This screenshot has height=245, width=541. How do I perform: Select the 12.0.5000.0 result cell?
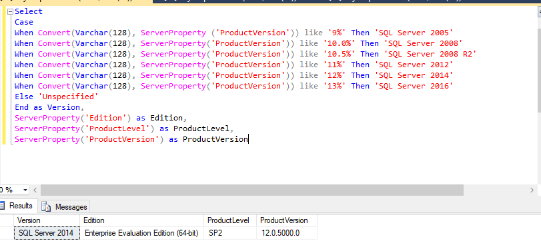pos(287,233)
